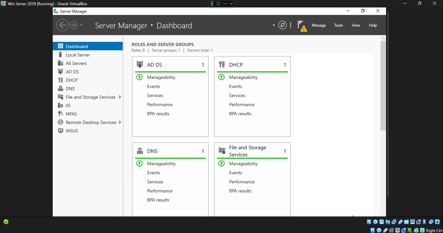
Task: Click the scrollbar up arrow in Server Manager
Action: (383, 38)
